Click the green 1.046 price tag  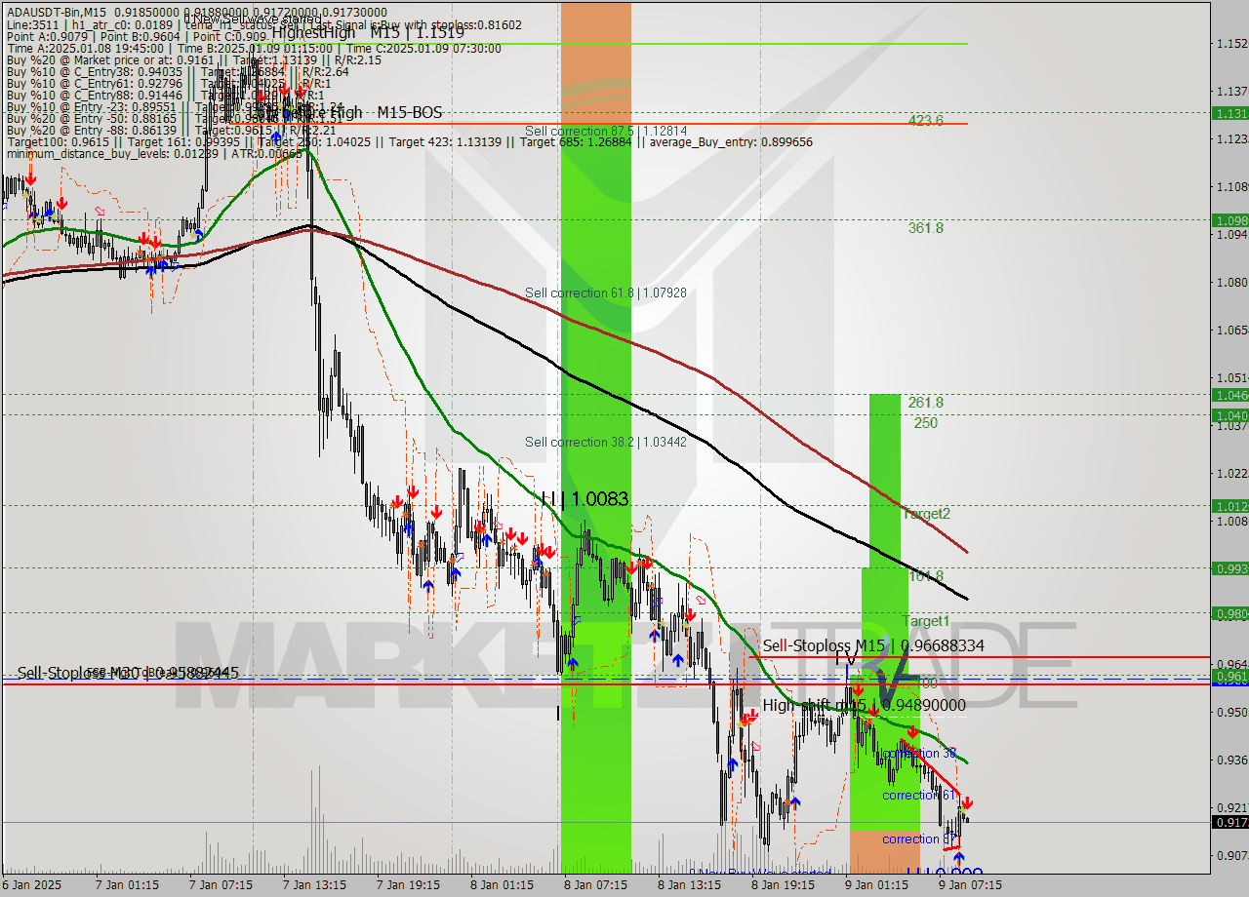click(1229, 395)
